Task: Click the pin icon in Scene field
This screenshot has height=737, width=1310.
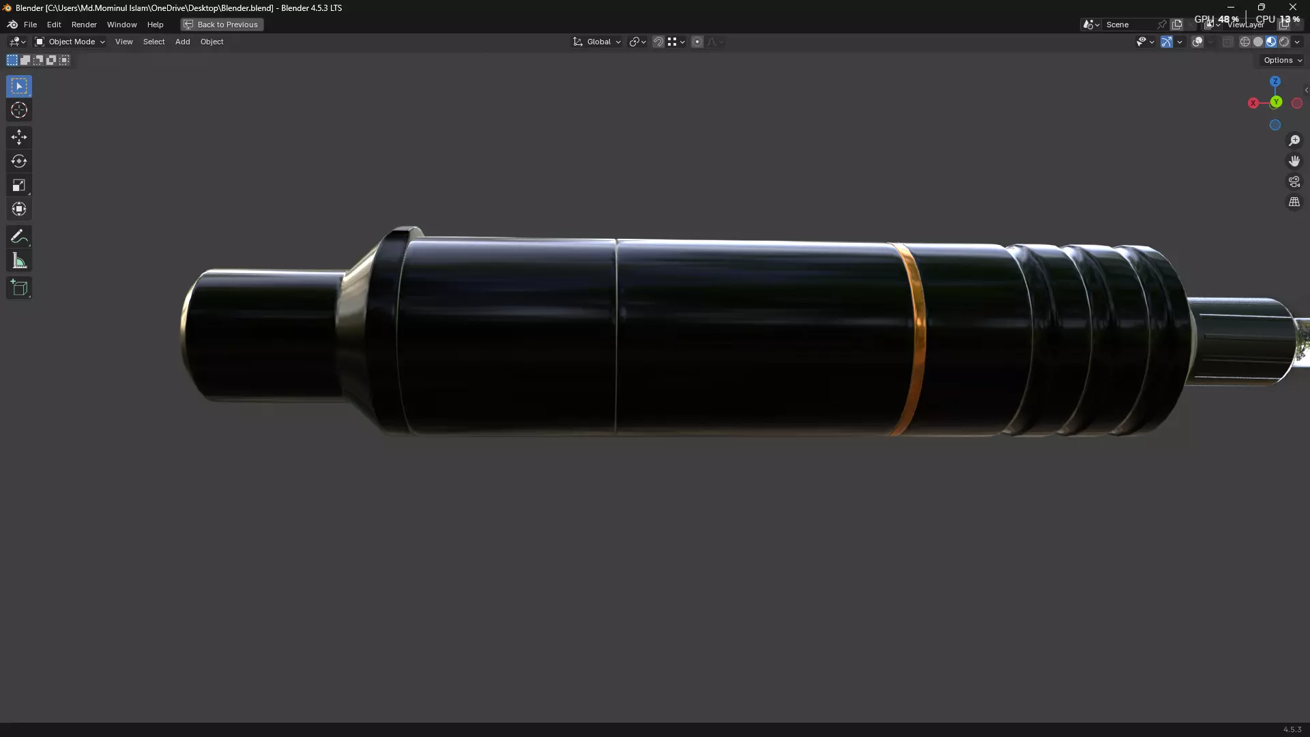Action: point(1162,25)
